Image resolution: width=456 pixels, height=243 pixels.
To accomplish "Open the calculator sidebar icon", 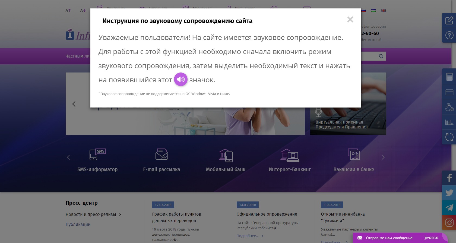I will pos(449,77).
